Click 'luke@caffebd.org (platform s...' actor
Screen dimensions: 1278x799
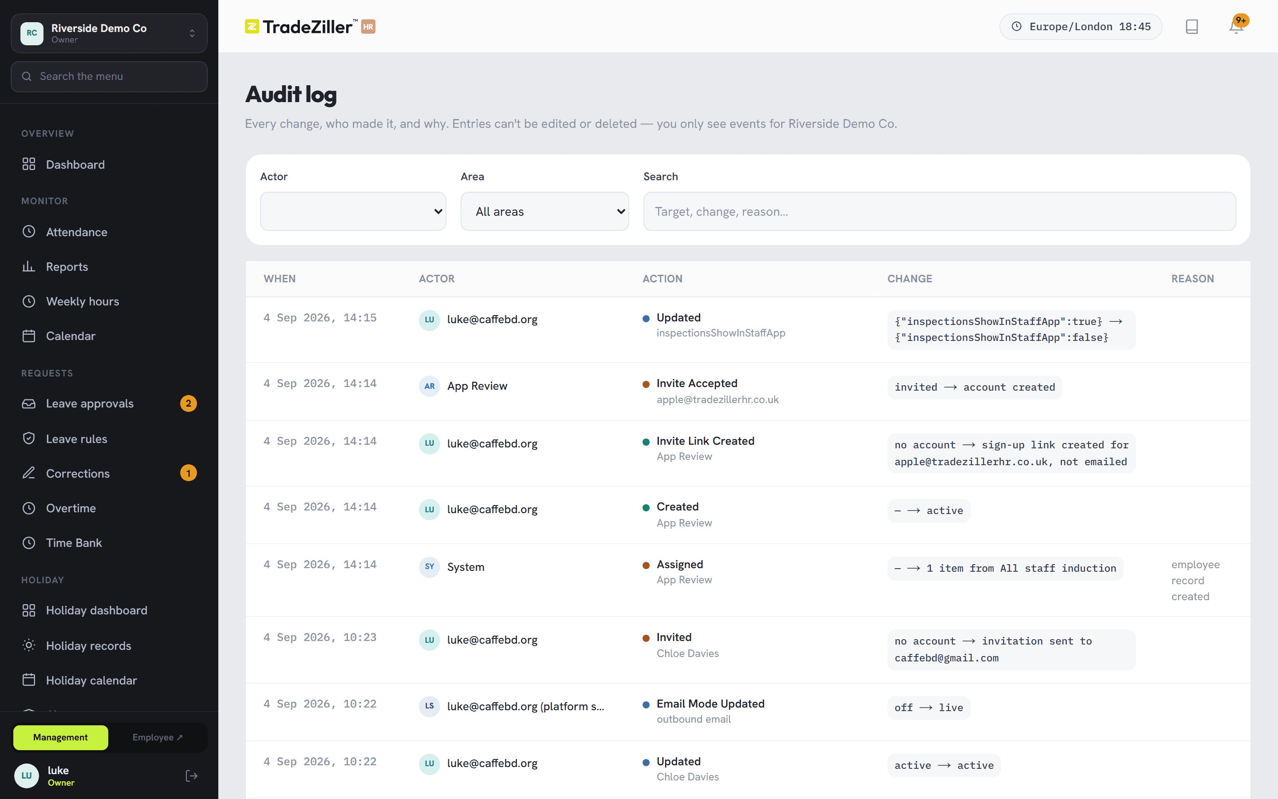click(525, 707)
